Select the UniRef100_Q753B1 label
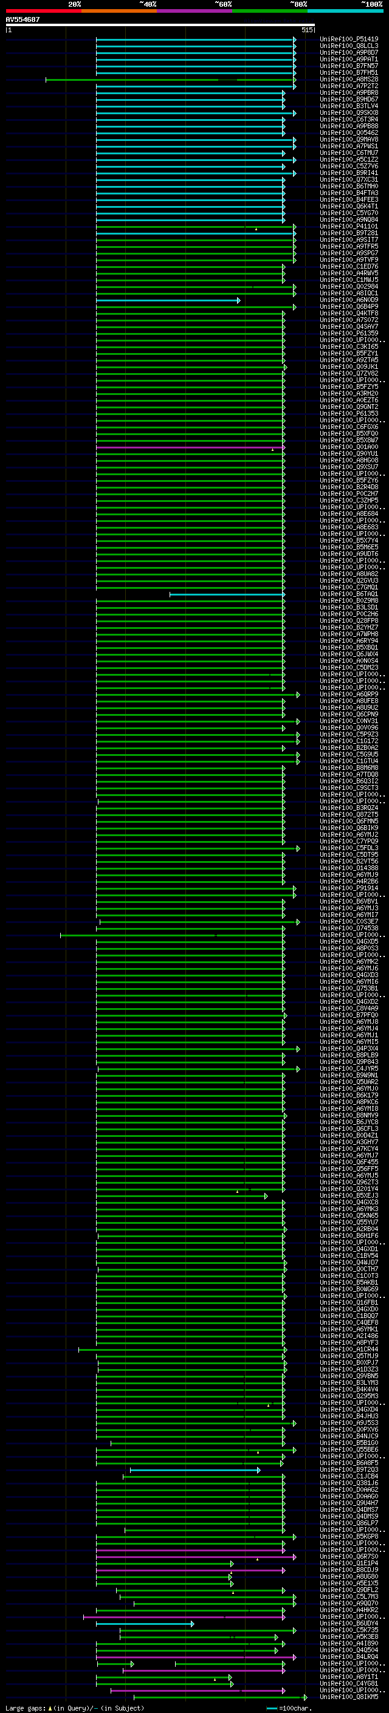 pos(349,988)
